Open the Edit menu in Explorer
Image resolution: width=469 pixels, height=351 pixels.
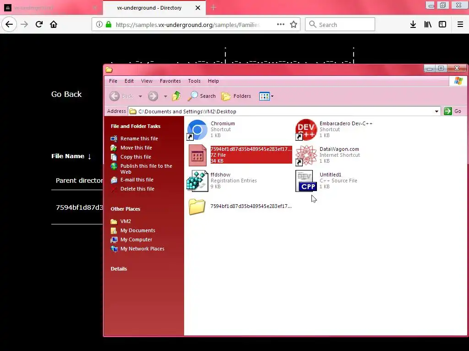tap(129, 81)
